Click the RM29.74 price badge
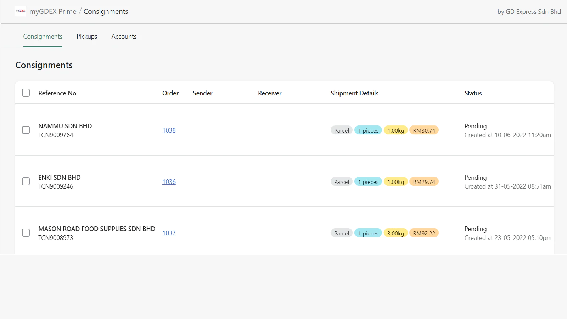567x319 pixels. point(424,182)
